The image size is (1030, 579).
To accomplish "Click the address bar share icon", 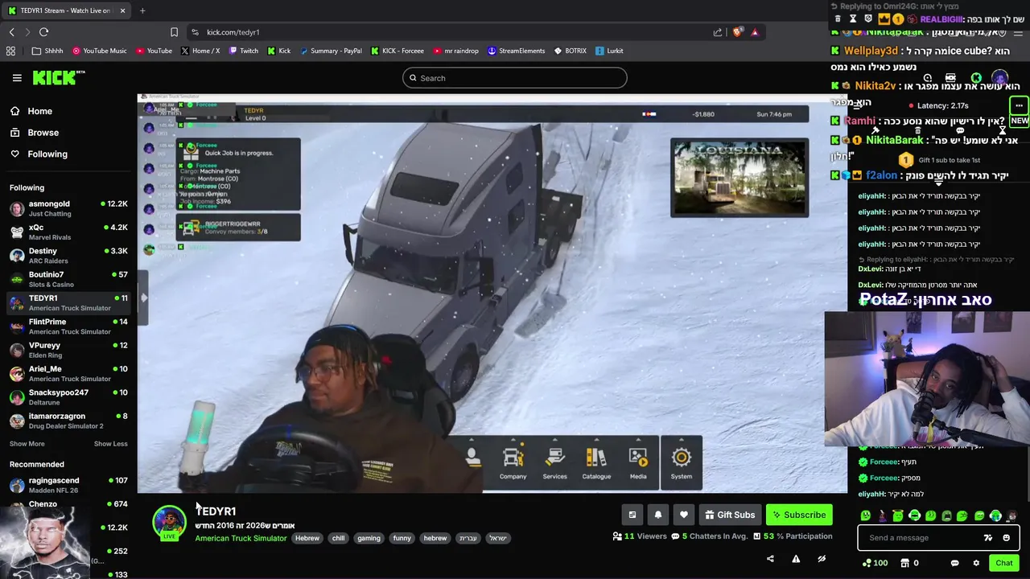I will 718,32.
